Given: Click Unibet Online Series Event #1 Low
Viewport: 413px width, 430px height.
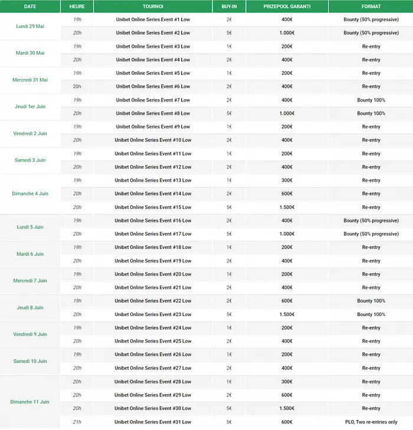Looking at the screenshot, I should (153, 19).
